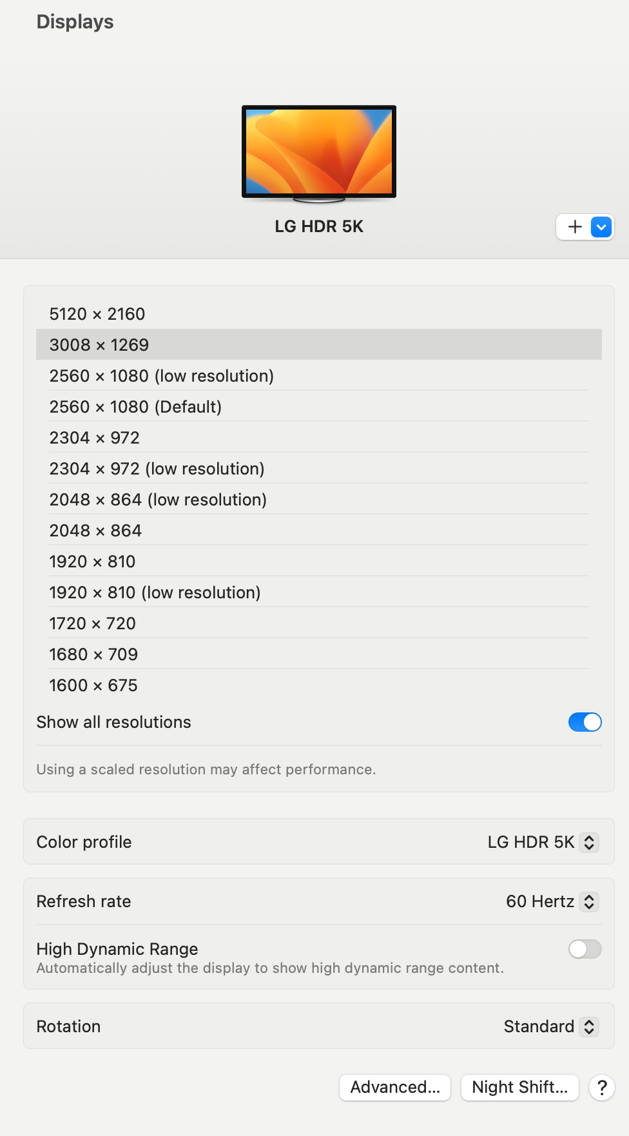Viewport: 629px width, 1136px height.
Task: Choose 2560 × 1080 (Default) resolution
Action: point(135,407)
